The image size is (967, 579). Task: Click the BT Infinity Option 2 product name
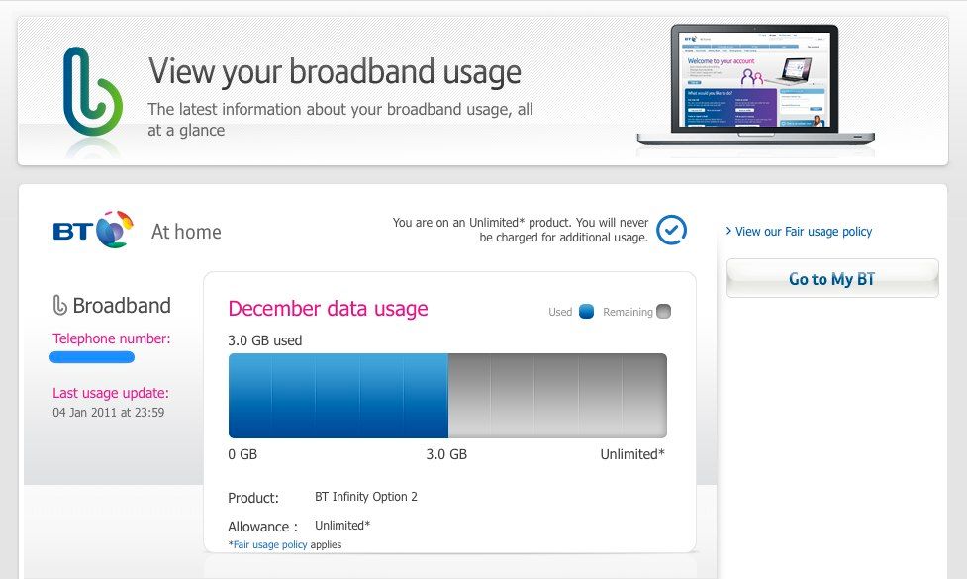pyautogui.click(x=366, y=497)
